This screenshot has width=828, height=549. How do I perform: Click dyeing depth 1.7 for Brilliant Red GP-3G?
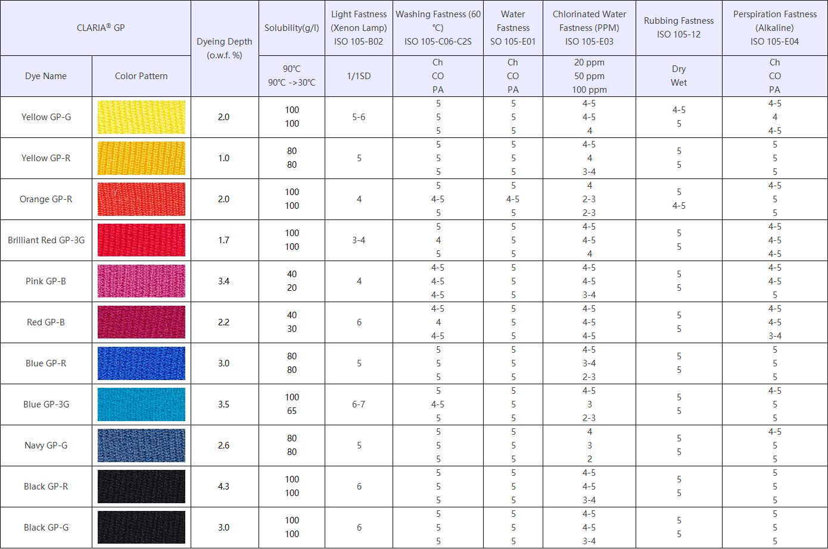point(224,240)
